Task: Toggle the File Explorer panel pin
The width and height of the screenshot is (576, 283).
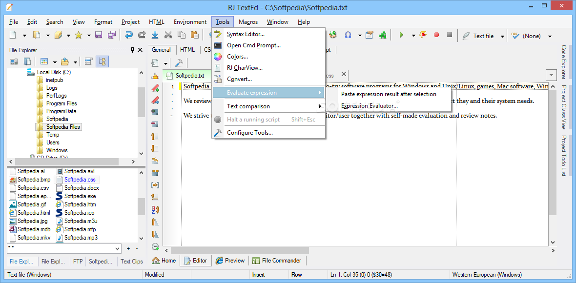Action: (132, 50)
